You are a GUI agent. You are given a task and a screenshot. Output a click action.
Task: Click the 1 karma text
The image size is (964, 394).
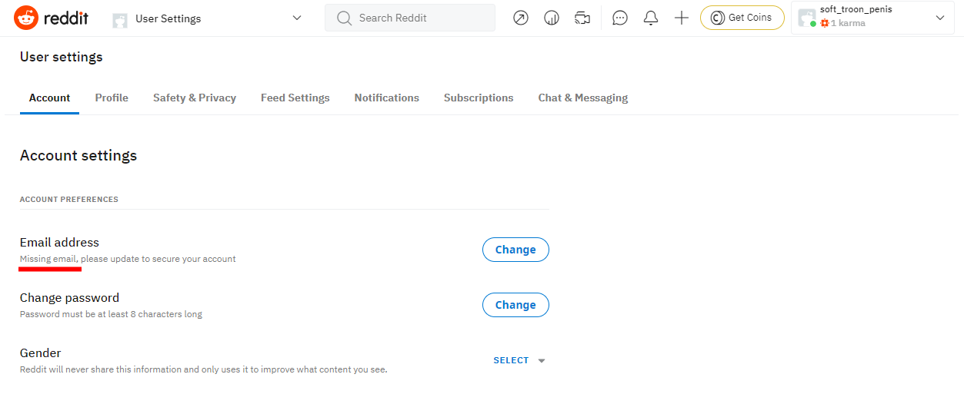point(847,23)
